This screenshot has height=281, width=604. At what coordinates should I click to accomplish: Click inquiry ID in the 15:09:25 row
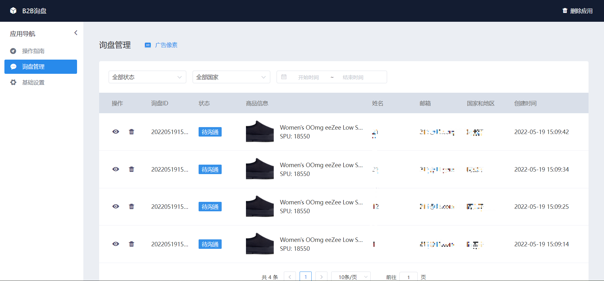(170, 207)
